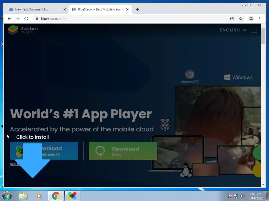Click the scrollbar down arrow
The image size is (269, 201).
click(263, 185)
